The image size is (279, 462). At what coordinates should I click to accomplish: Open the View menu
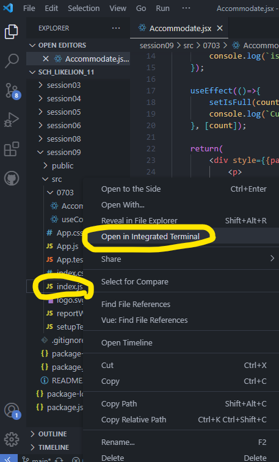click(x=118, y=9)
